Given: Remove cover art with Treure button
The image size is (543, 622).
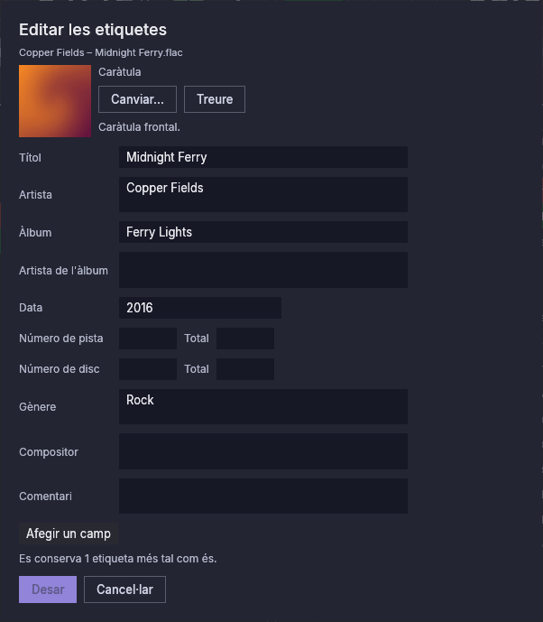Looking at the screenshot, I should 215,99.
